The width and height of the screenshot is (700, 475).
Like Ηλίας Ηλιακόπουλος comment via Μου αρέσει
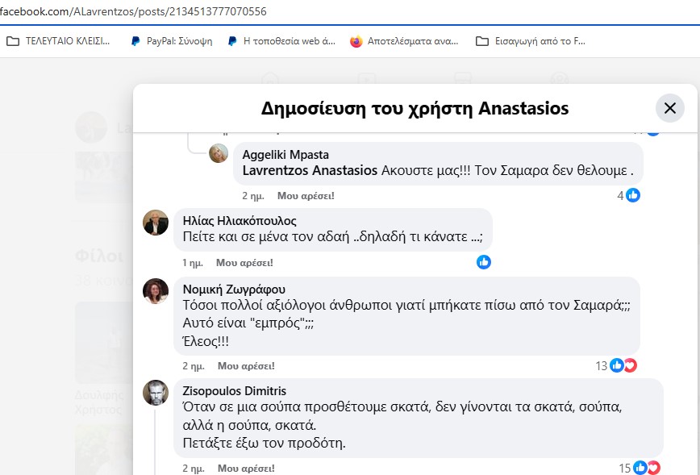point(244,263)
